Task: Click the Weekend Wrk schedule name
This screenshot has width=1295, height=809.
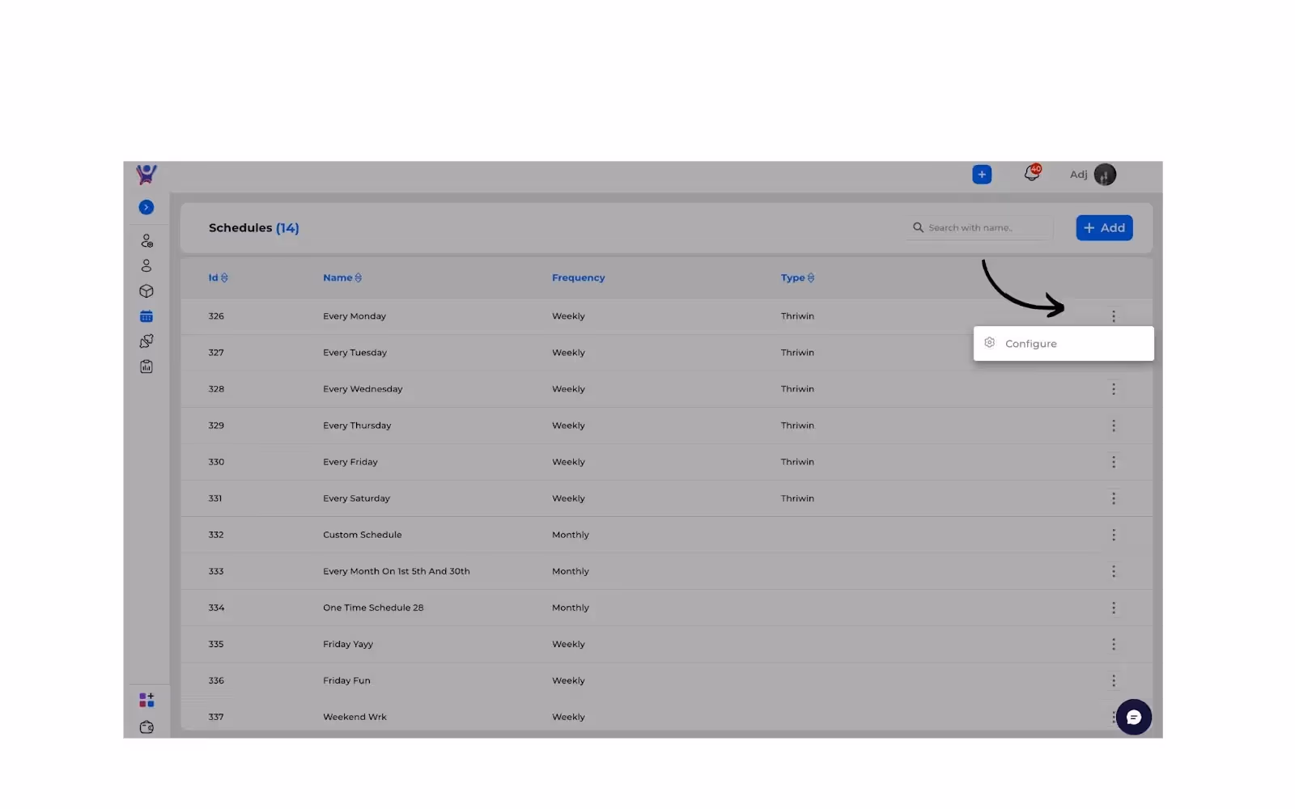Action: click(355, 717)
